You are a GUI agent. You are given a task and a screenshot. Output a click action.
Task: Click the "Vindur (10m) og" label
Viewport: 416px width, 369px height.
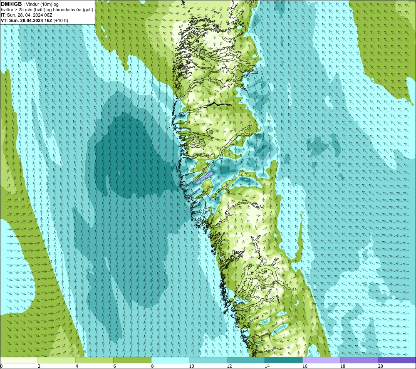point(42,5)
